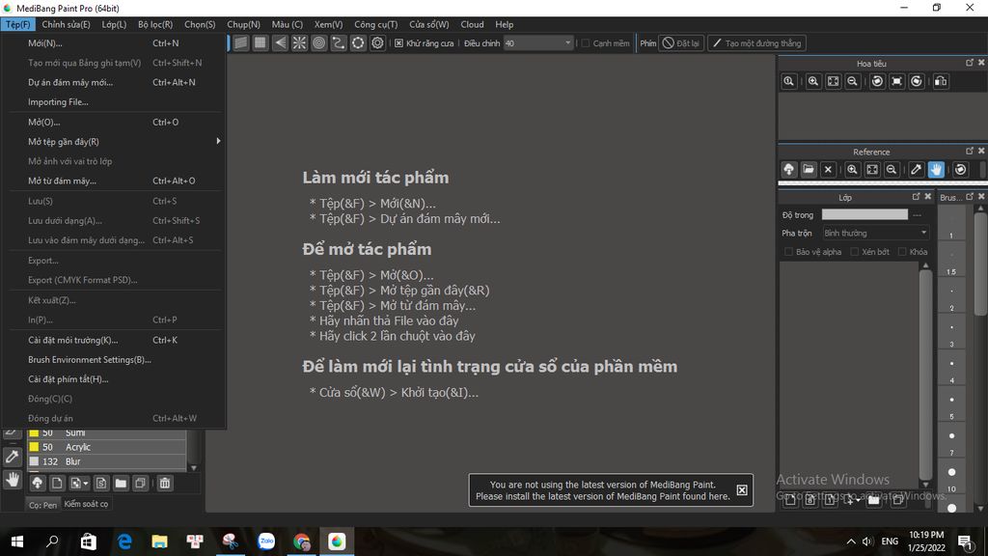The image size is (988, 556).
Task: Zoom out on the Reference panel image
Action: click(x=892, y=170)
